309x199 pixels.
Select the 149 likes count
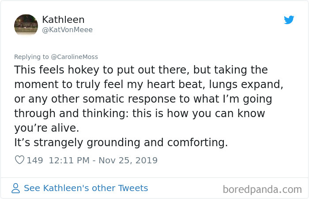coord(35,160)
